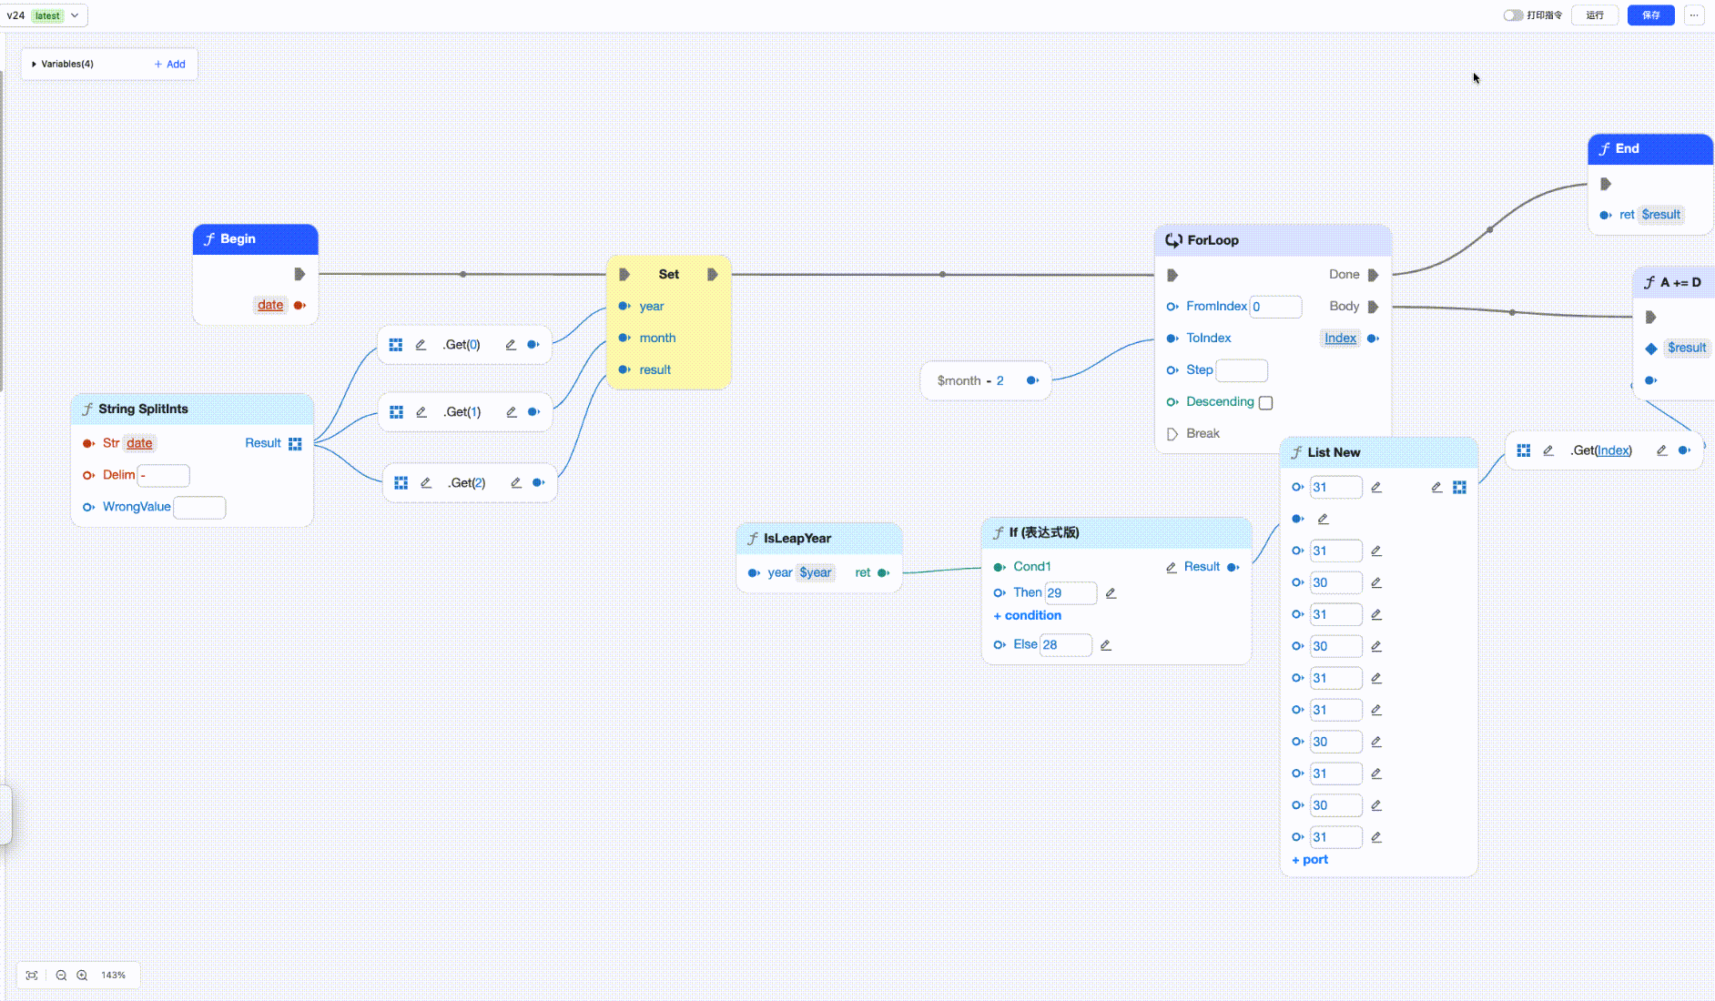Click the 143% zoom level label
This screenshot has height=1001, width=1715.
[x=114, y=975]
